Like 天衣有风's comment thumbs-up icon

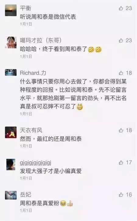(121, 130)
